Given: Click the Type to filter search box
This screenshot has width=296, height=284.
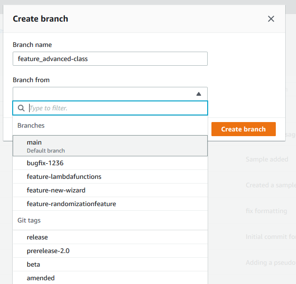Looking at the screenshot, I should (115, 108).
